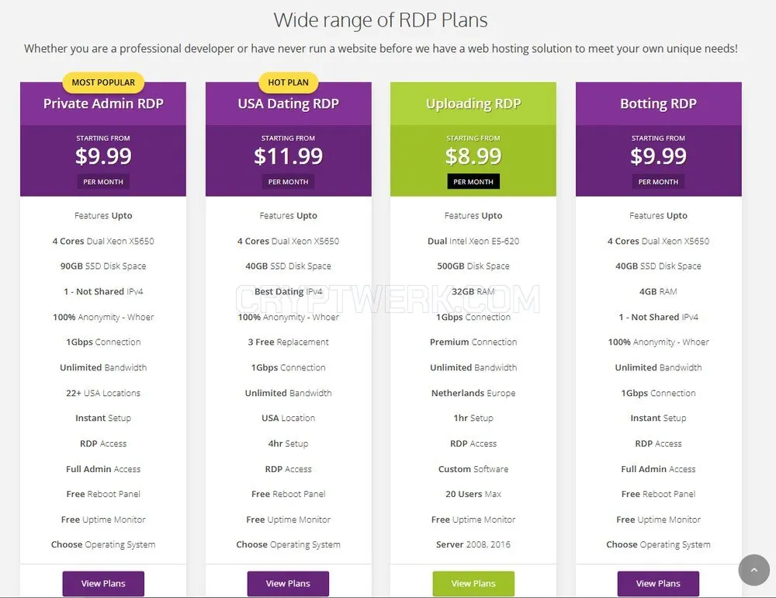
Task: Click 4GB RAM feature in Botting RDP
Action: point(658,291)
